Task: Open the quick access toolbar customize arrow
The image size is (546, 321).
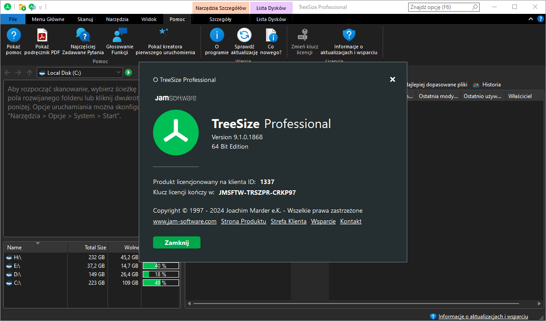Action: click(x=40, y=7)
